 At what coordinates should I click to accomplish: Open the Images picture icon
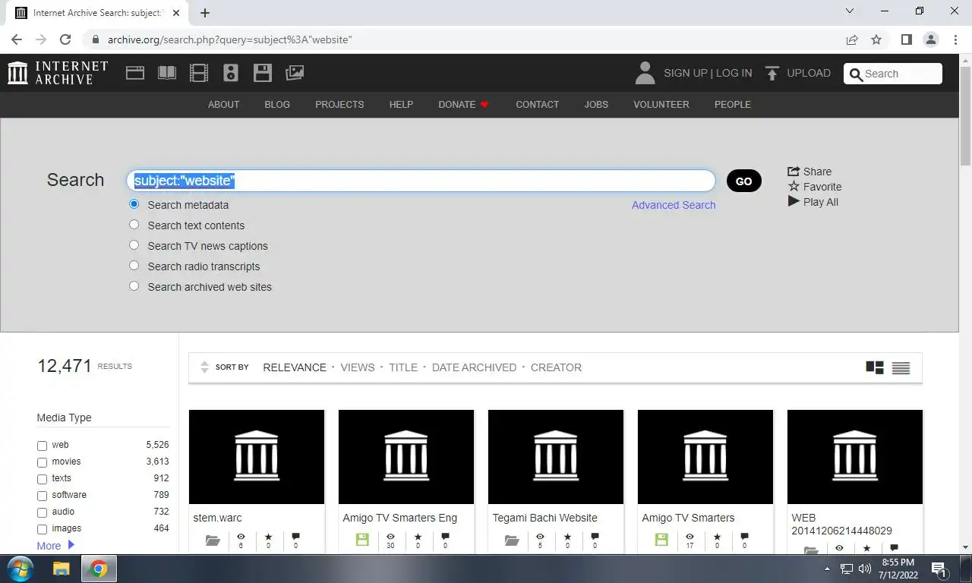coord(295,73)
